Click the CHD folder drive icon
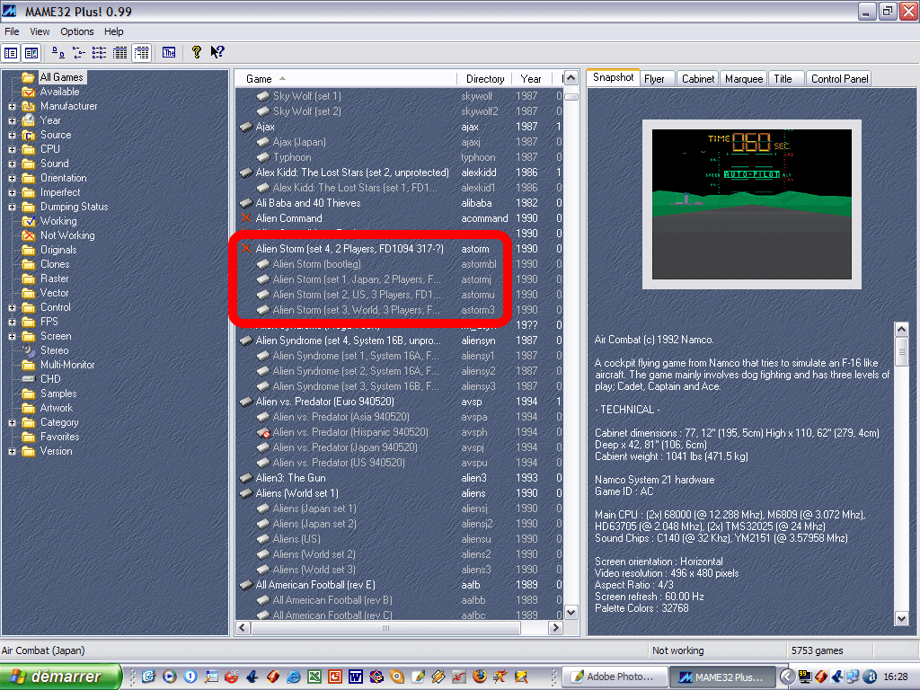Image resolution: width=920 pixels, height=690 pixels. (28, 379)
